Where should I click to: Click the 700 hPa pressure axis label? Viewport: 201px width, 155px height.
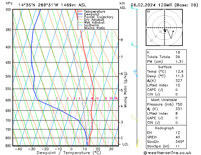[8, 120]
